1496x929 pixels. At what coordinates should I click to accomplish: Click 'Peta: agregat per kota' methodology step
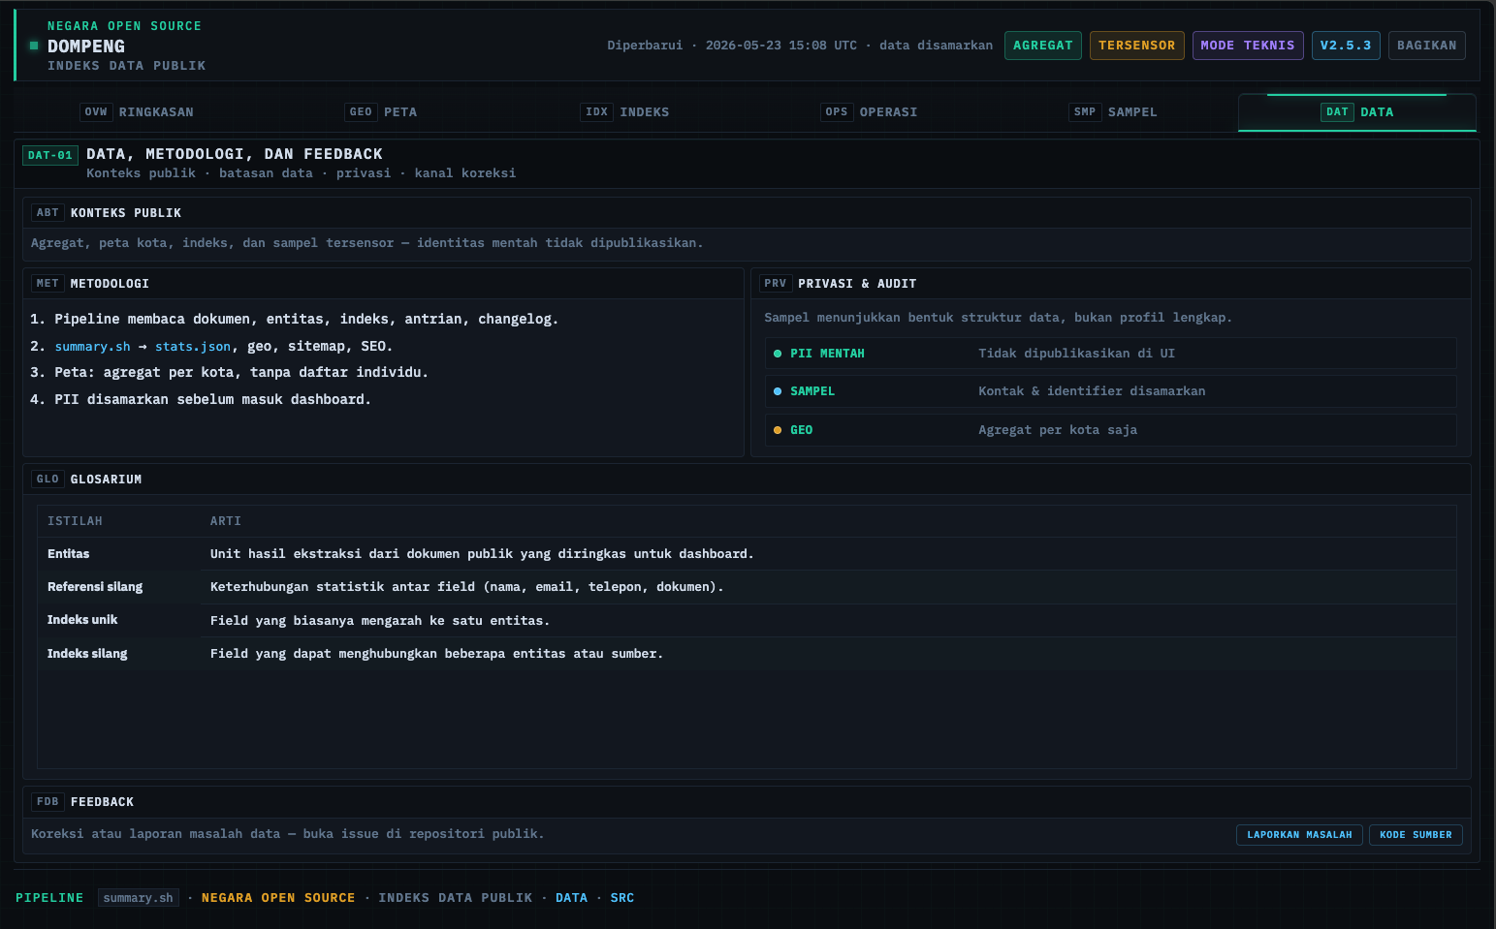[x=240, y=372]
